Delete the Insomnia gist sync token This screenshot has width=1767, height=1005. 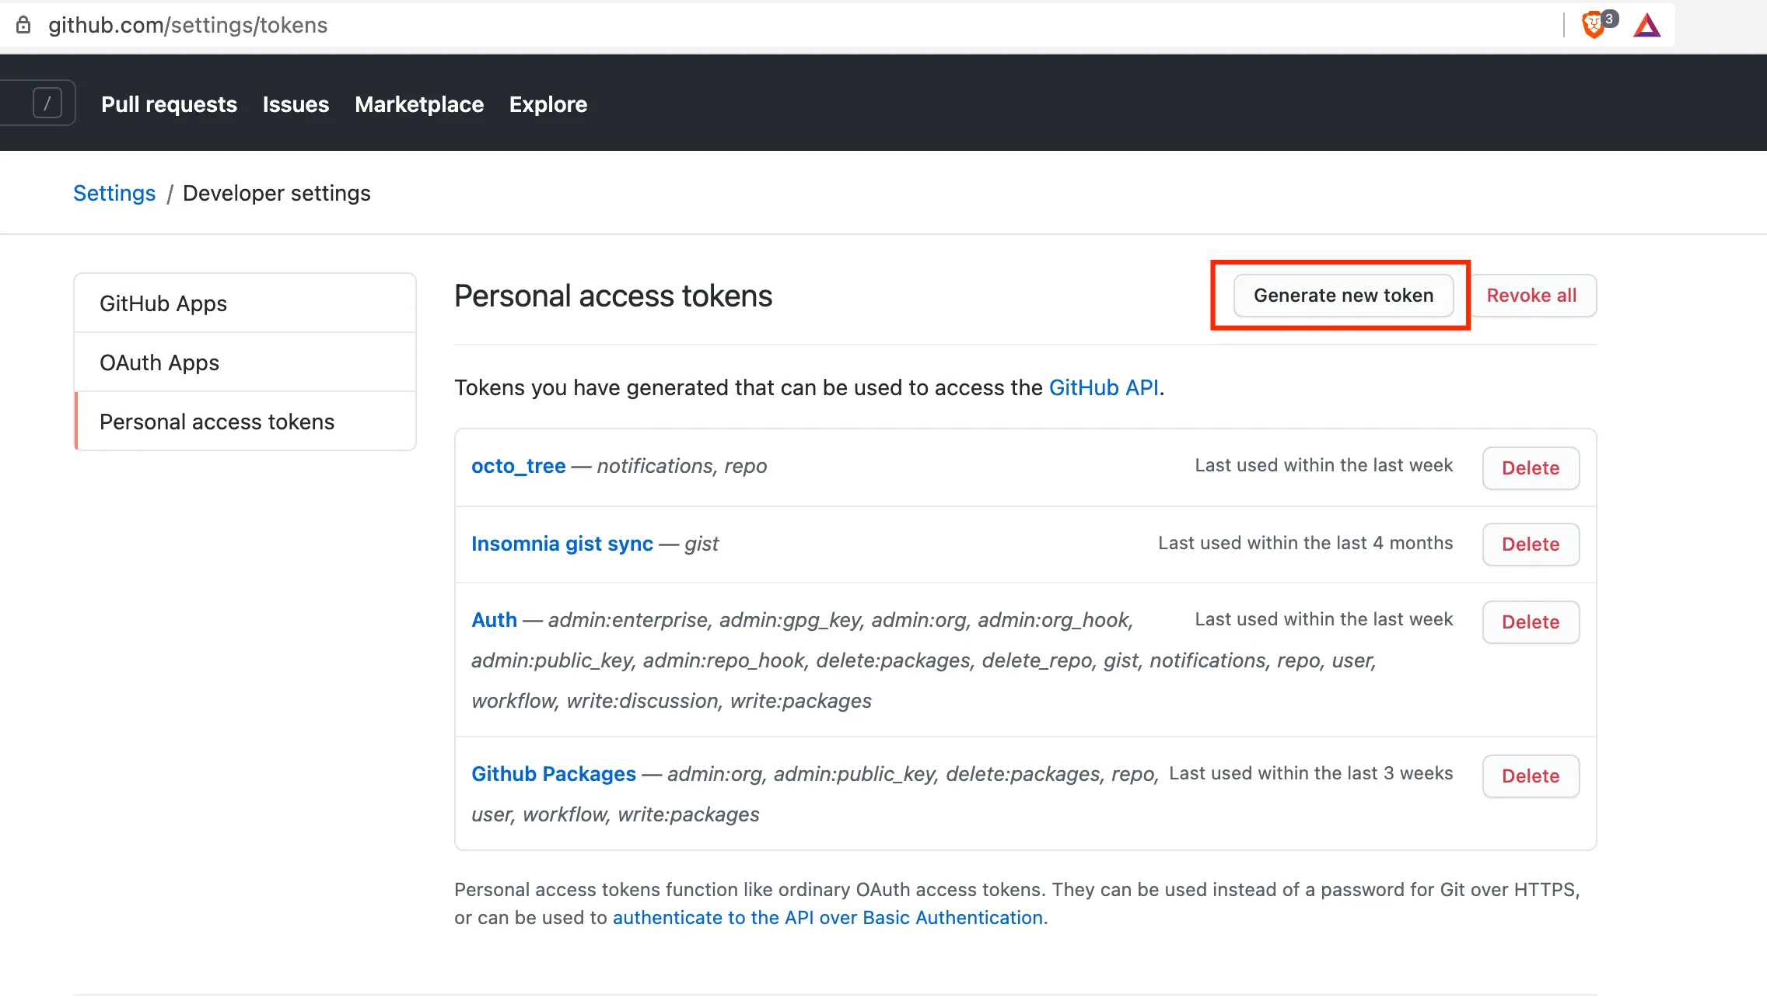[x=1531, y=545]
